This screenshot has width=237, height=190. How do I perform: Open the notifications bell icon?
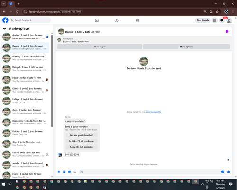(222, 20)
